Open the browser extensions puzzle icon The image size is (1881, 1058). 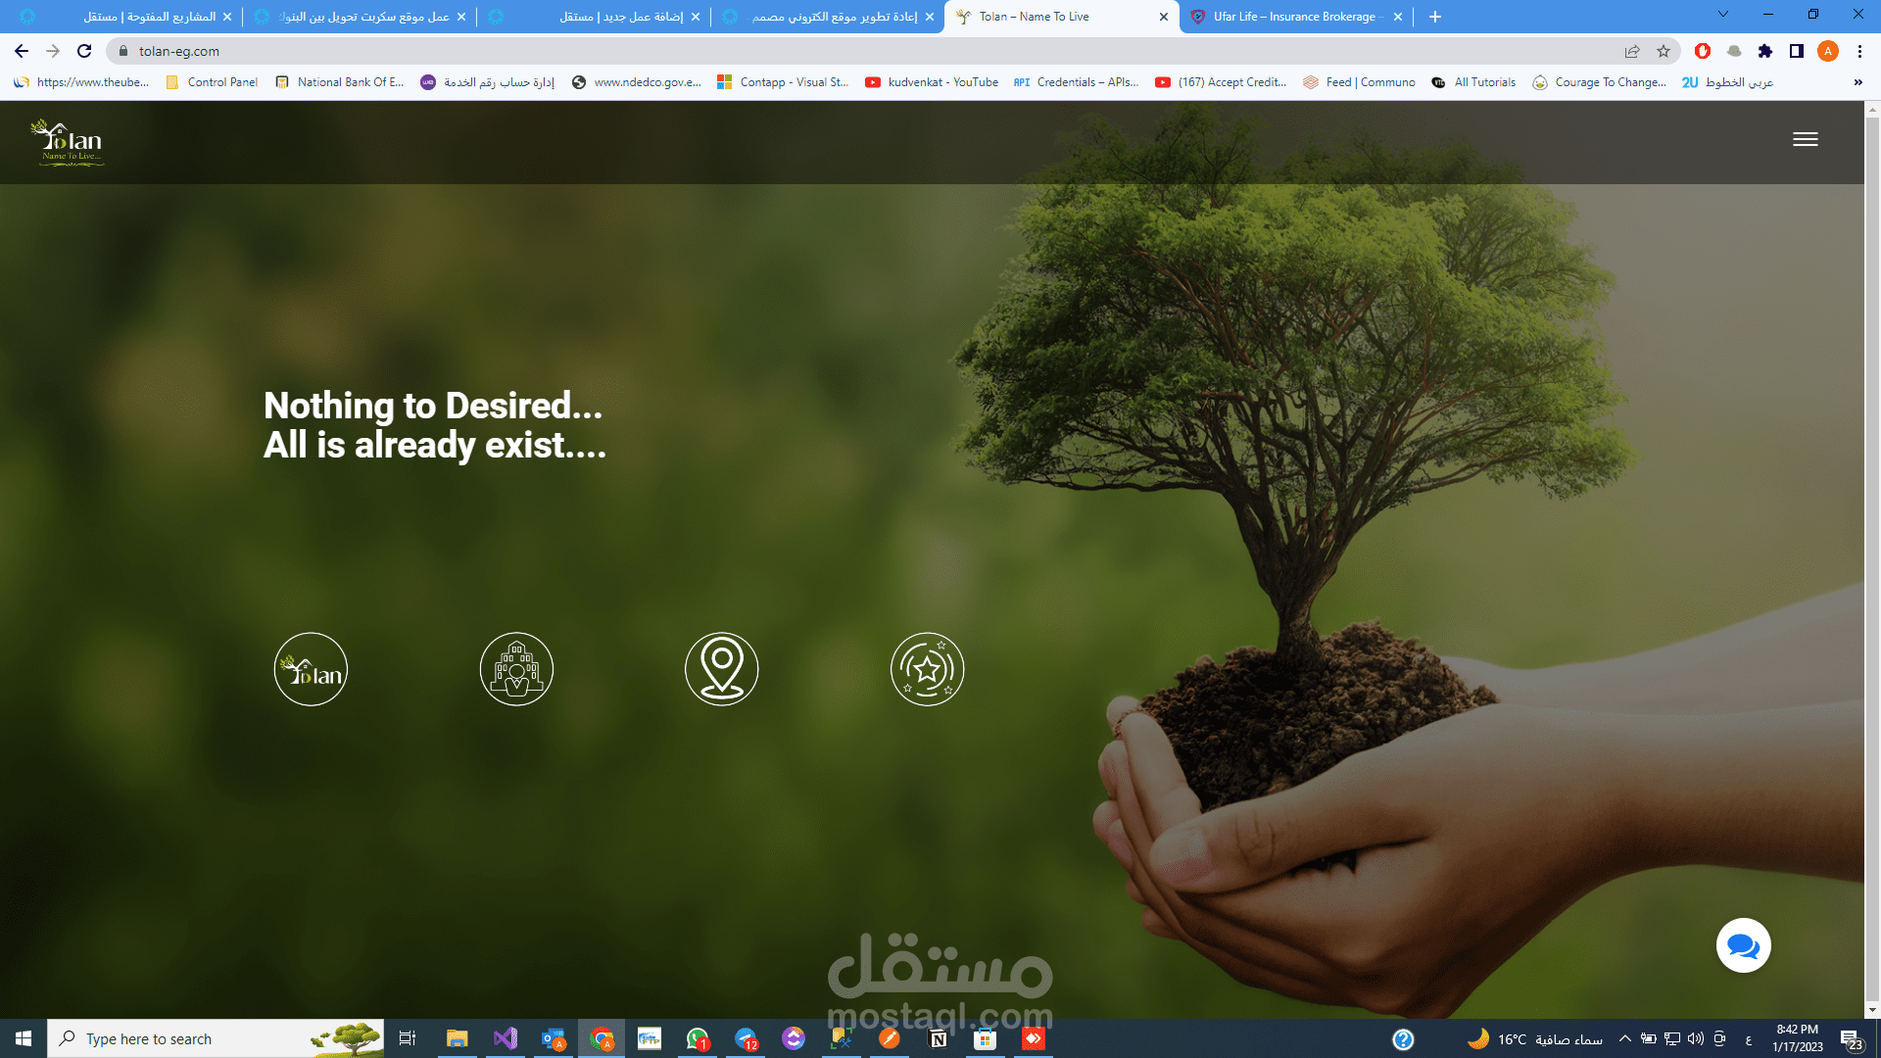1765,51
